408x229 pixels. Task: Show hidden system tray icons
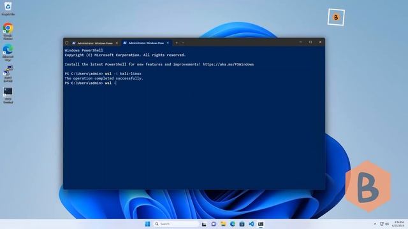375,224
